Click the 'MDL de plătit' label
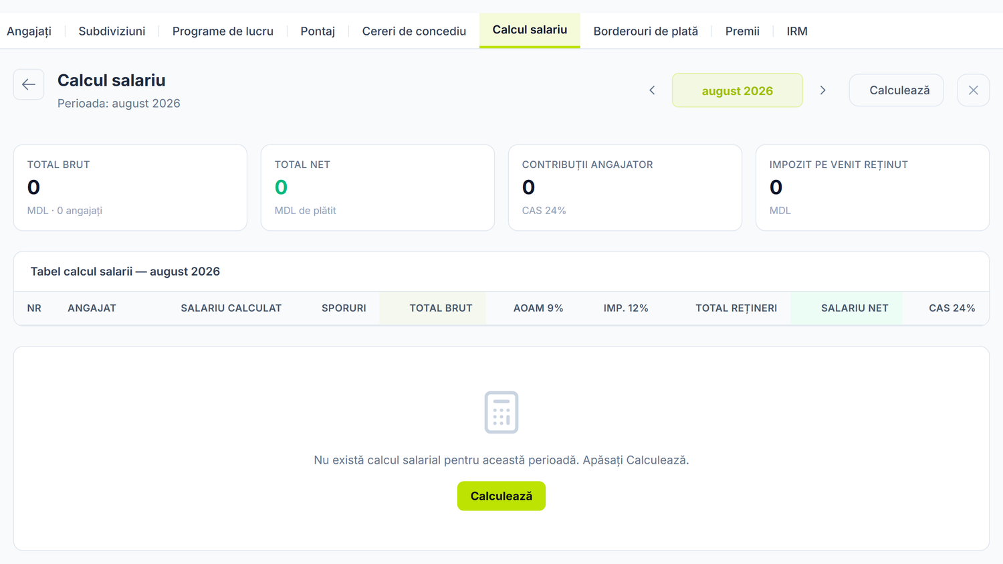The width and height of the screenshot is (1003, 564). pyautogui.click(x=305, y=211)
